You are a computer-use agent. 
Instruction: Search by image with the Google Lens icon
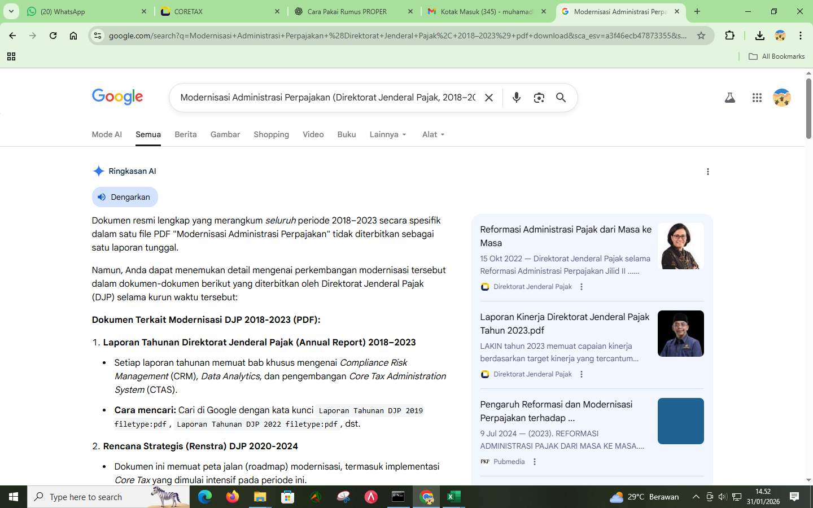pyautogui.click(x=539, y=98)
